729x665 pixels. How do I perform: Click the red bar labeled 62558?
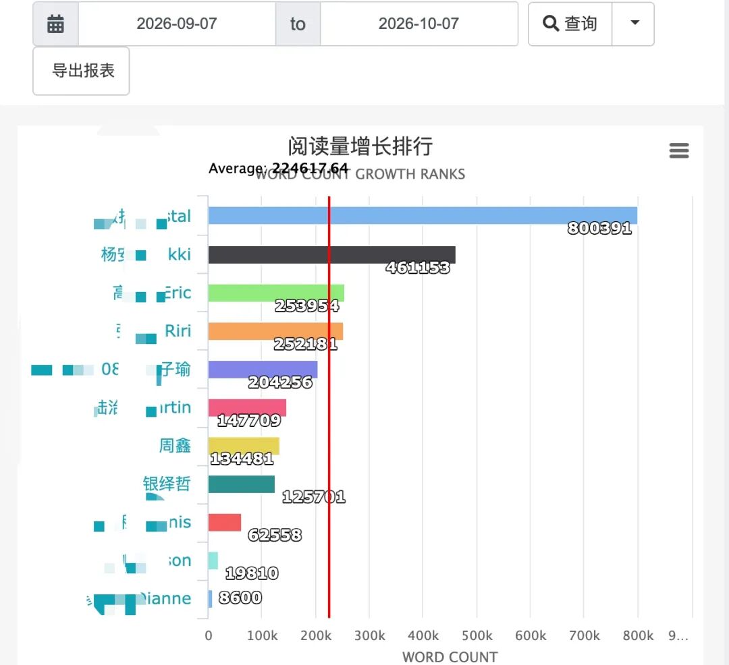tap(225, 523)
